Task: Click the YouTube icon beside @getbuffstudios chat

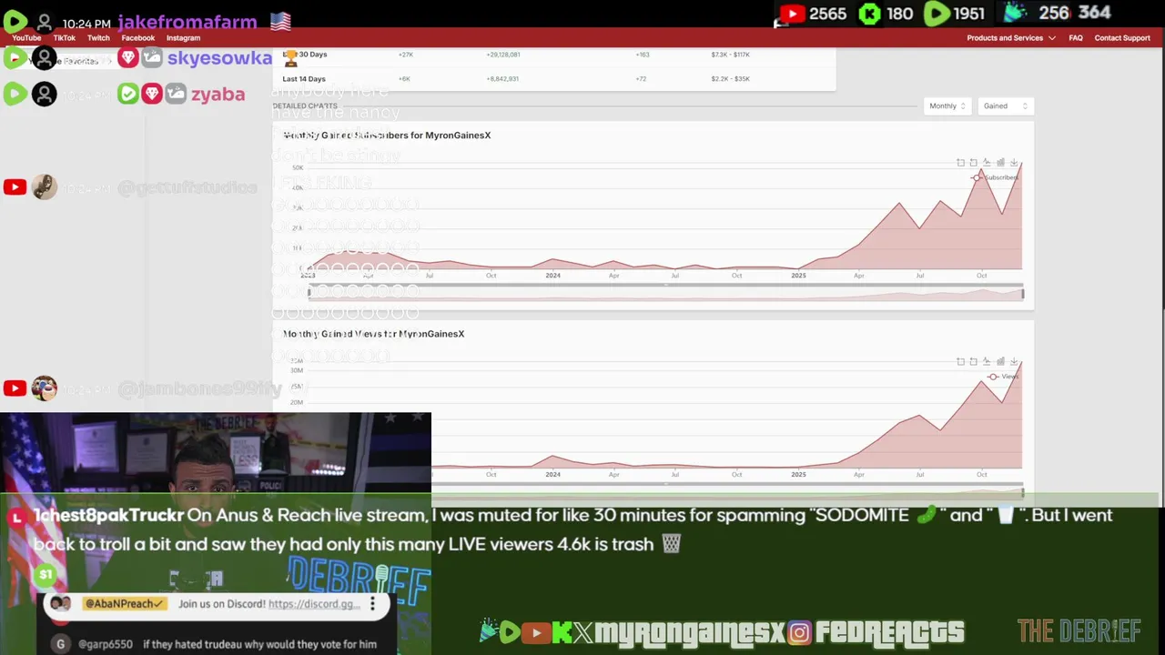Action: pos(15,187)
